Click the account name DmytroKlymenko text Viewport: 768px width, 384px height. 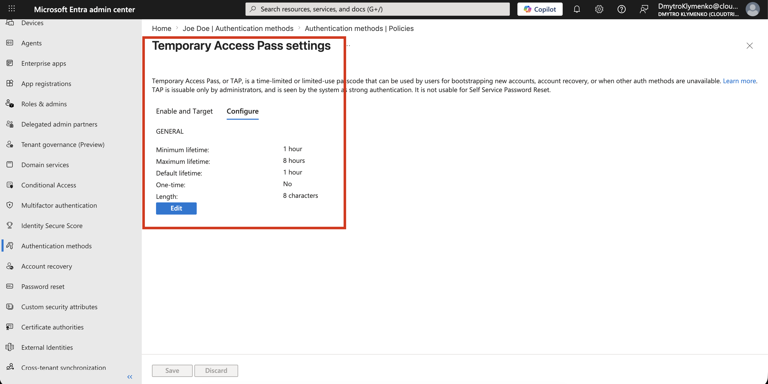click(x=698, y=6)
